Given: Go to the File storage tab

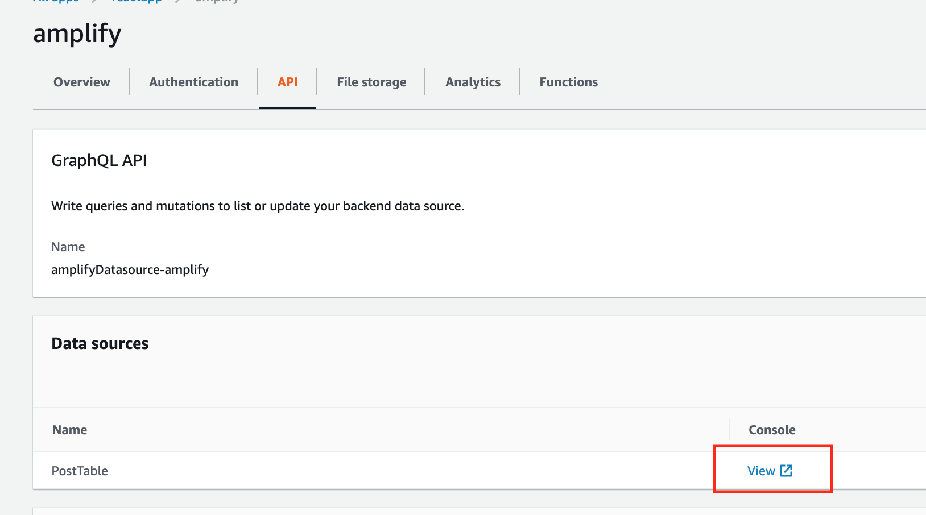Looking at the screenshot, I should click(x=371, y=82).
